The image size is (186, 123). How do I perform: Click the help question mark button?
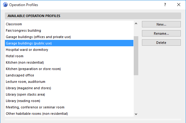point(165,5)
